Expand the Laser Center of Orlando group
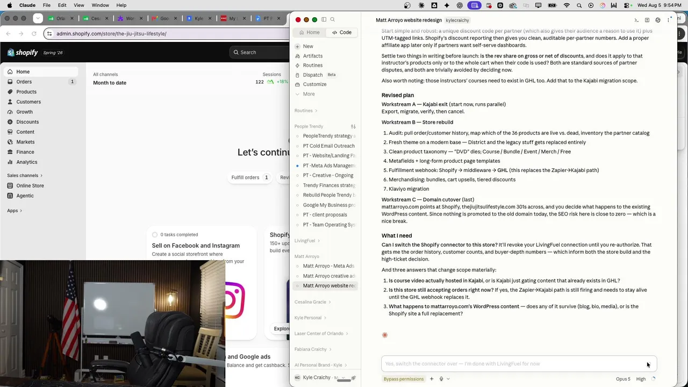The height and width of the screenshot is (387, 688). [x=321, y=333]
